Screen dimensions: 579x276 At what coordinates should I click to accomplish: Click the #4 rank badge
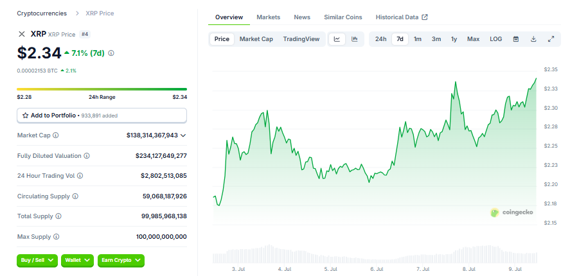pyautogui.click(x=85, y=34)
